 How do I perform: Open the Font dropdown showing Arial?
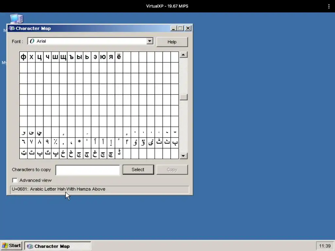(150, 41)
